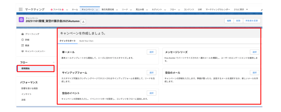
Task: Add a flow with the plus icon
Action: (x=54, y=63)
